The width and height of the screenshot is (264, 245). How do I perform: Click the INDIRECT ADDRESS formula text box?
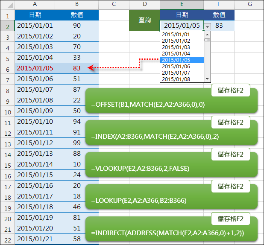pyautogui.click(x=171, y=229)
